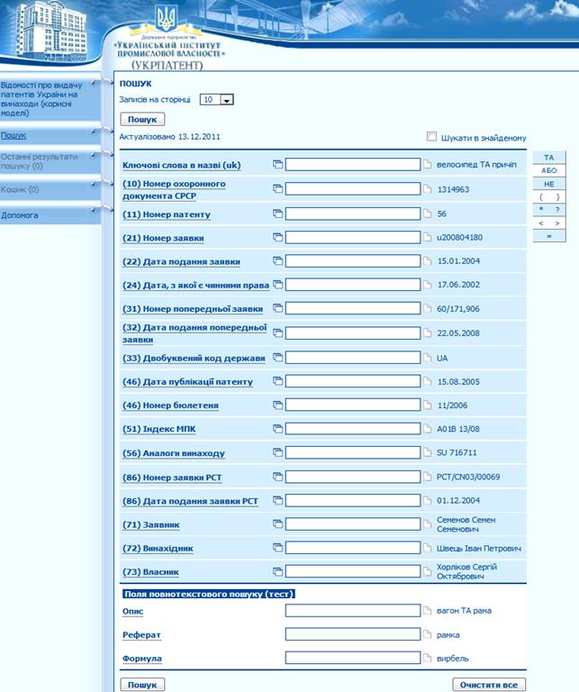The height and width of the screenshot is (692, 579).
Task: Insert the less-than and greater-than comparison operator
Action: (549, 223)
